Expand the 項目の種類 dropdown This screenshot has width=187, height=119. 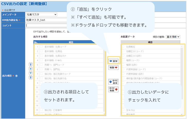(x=173, y=37)
